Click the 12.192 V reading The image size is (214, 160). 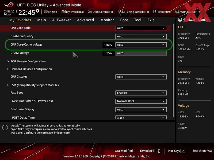pos(183,117)
